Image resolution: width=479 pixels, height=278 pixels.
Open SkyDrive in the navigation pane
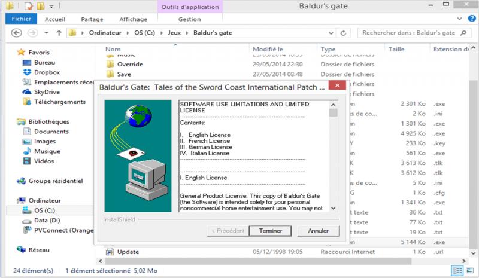47,92
